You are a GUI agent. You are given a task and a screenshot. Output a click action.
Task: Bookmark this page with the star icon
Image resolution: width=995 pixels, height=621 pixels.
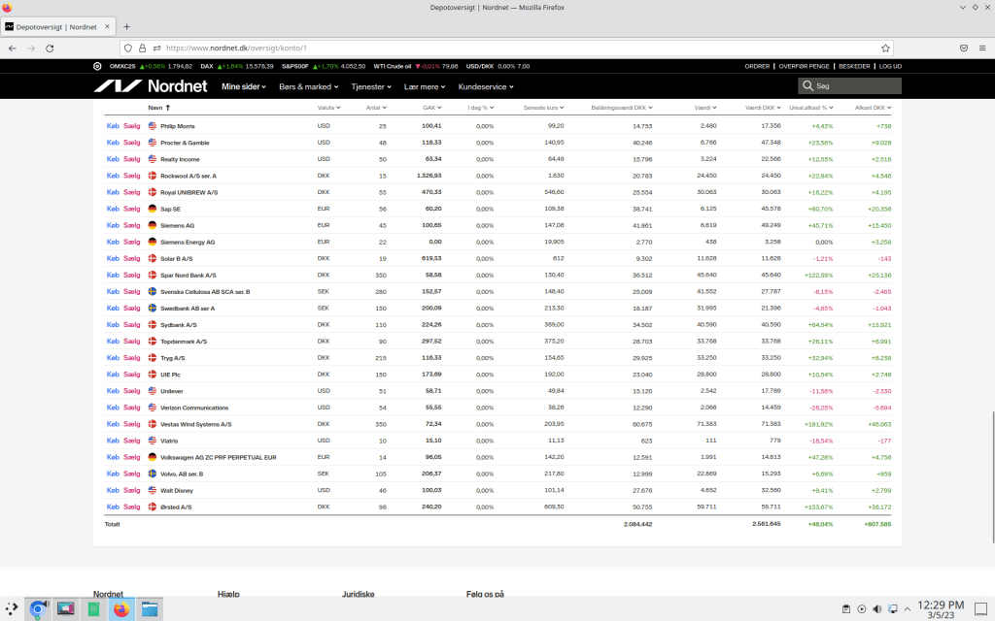pyautogui.click(x=885, y=48)
